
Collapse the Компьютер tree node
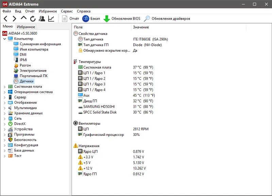tap(5, 39)
